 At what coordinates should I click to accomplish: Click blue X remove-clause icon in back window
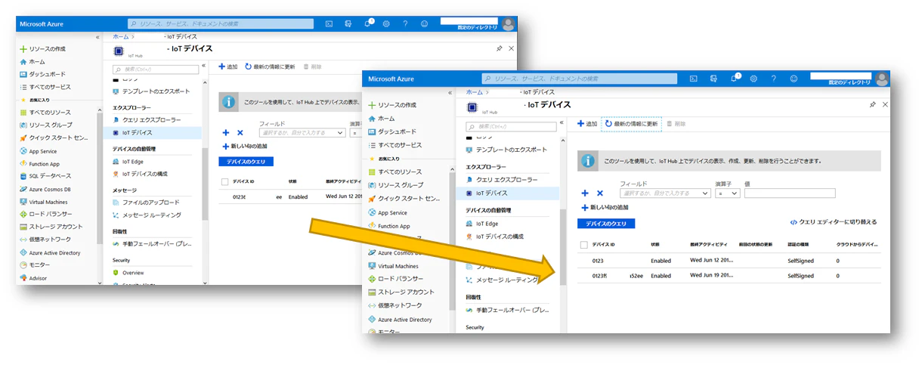[240, 132]
